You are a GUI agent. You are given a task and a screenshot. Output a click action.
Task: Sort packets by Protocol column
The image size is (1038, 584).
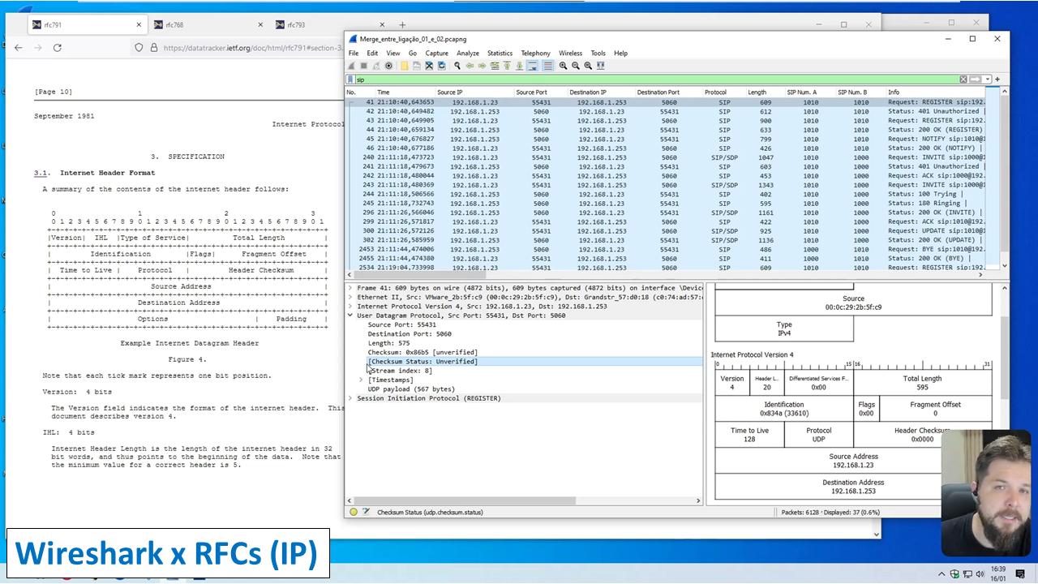click(715, 92)
